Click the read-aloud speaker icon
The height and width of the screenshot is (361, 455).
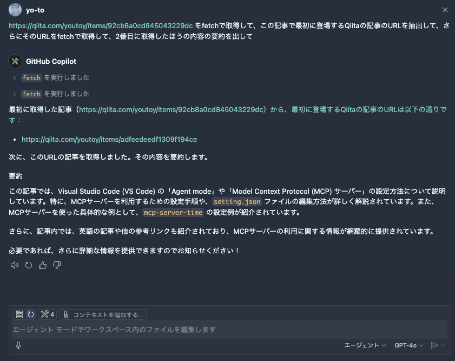[15, 265]
